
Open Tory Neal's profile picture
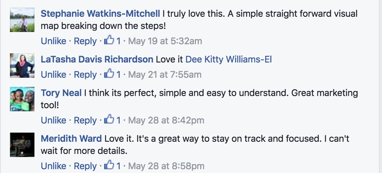(x=22, y=99)
